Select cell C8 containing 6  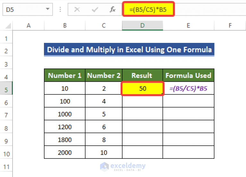click(x=104, y=127)
